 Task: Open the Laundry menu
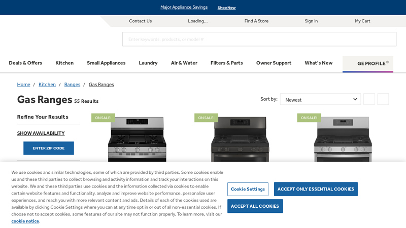(148, 63)
